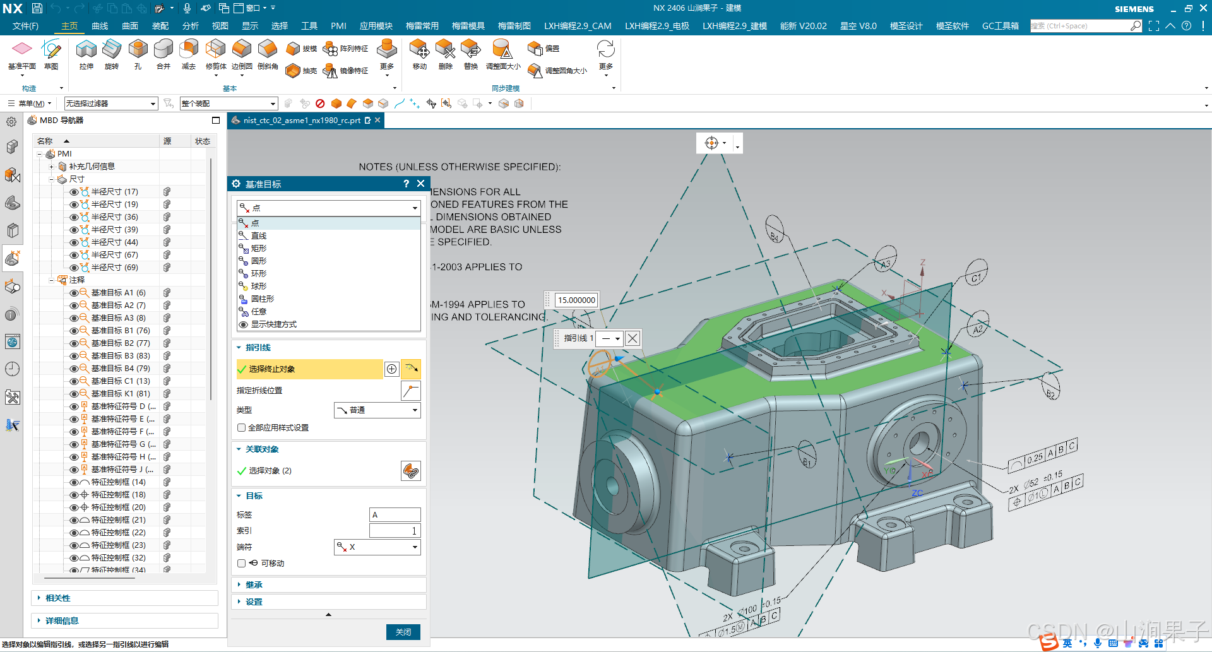This screenshot has width=1212, height=652.
Task: Click the 偏置 offset region tool
Action: point(544,49)
